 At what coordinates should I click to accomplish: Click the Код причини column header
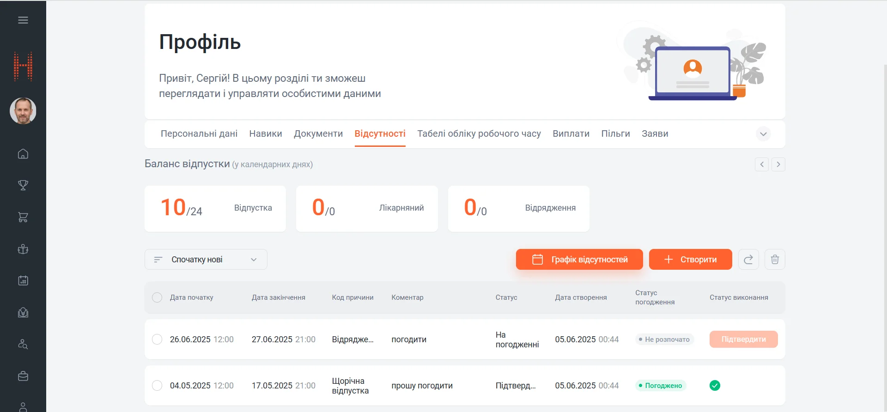[352, 297]
